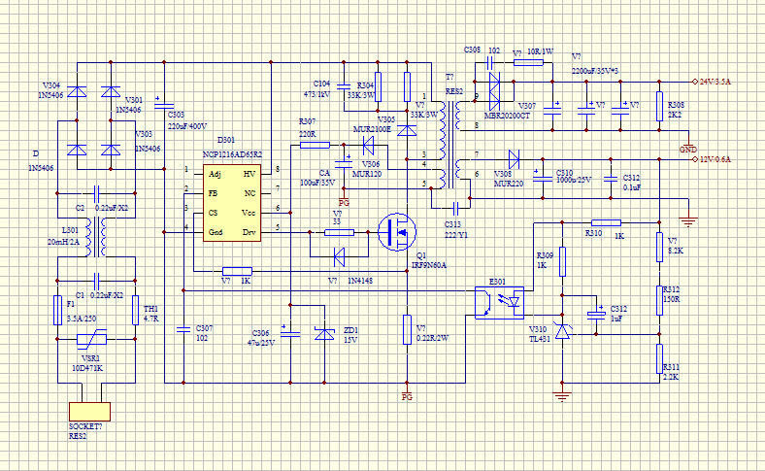Click the Q1 IRF9N60A MOSFET symbol
The height and width of the screenshot is (471, 765).
[x=397, y=232]
